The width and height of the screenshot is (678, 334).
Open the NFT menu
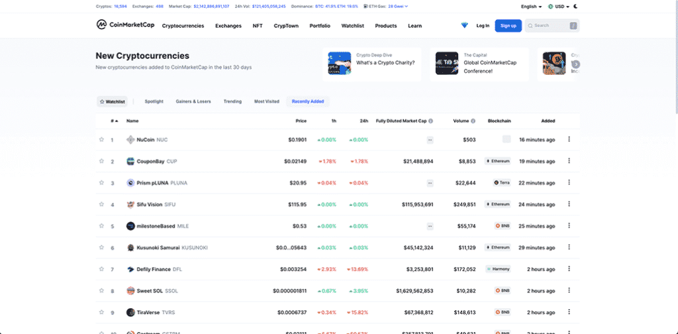[x=258, y=26]
